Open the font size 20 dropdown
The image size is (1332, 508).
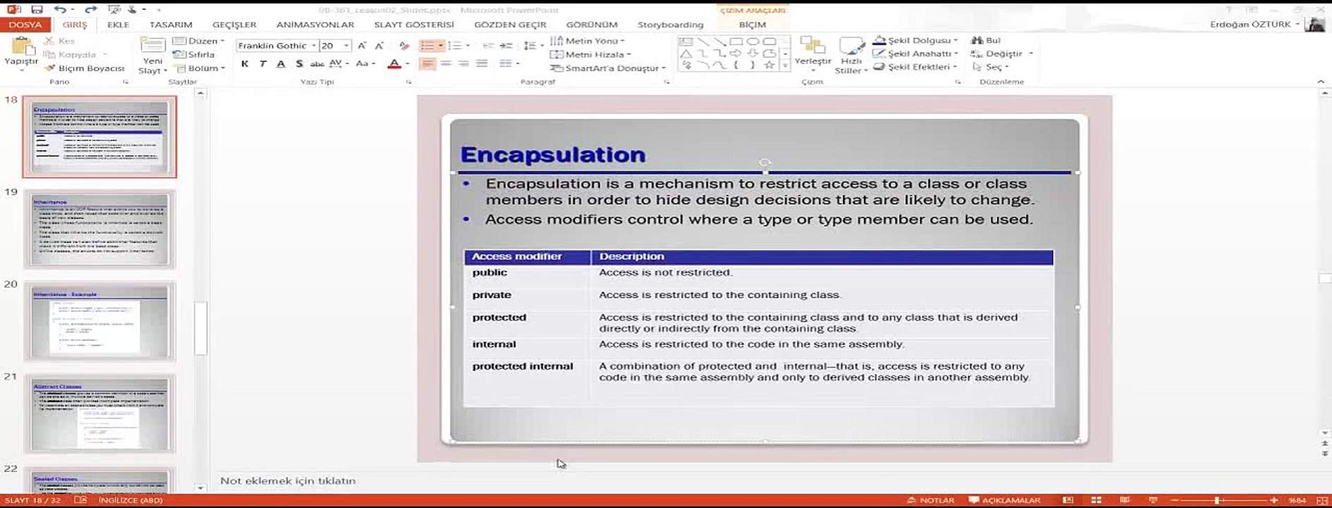(346, 46)
